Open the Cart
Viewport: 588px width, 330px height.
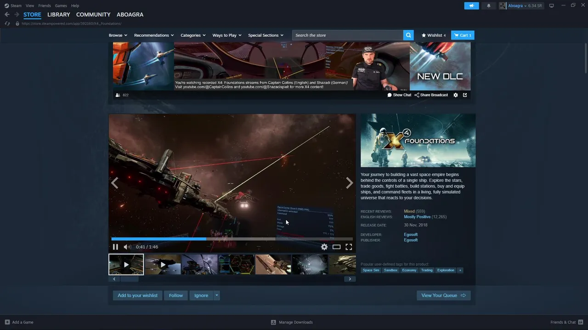click(463, 35)
